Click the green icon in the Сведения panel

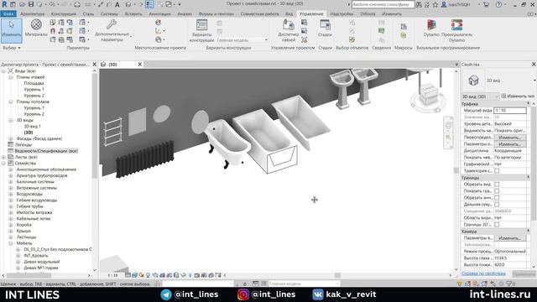tap(381, 31)
